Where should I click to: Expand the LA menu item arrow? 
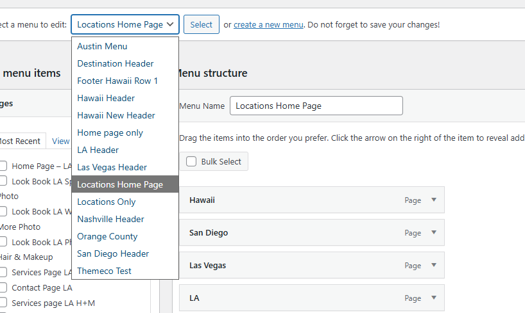[433, 298]
